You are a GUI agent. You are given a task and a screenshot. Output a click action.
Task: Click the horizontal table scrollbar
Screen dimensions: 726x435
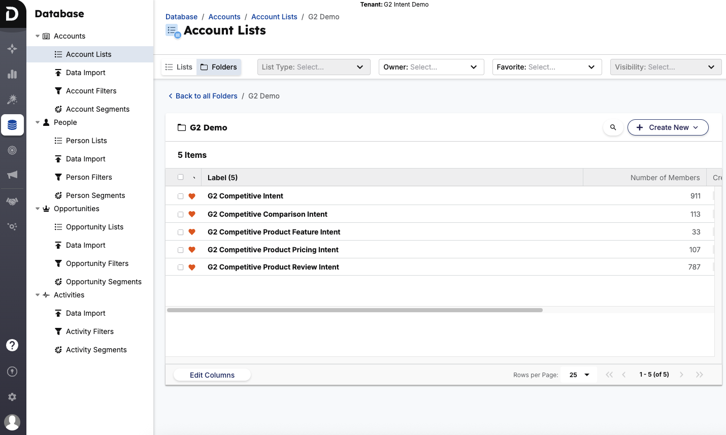click(x=354, y=310)
